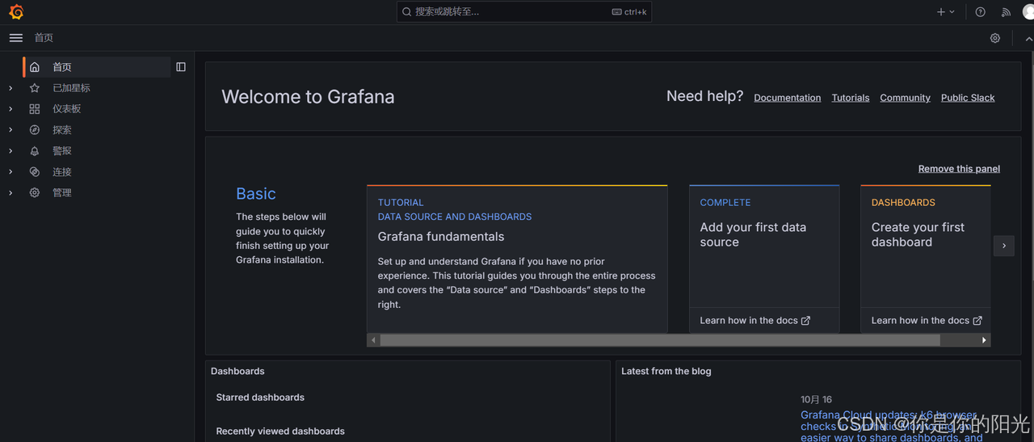Open the Grafana Cloud updates blog link
This screenshot has height=442, width=1034.
point(892,427)
